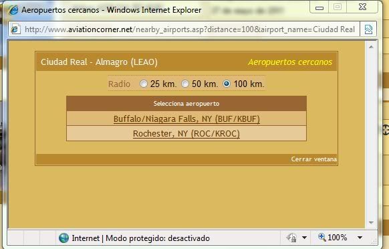Click the Aeropuertos cercanos heading

coord(290,62)
